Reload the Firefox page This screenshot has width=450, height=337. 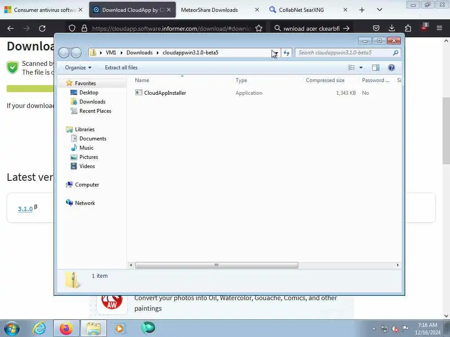click(x=42, y=29)
